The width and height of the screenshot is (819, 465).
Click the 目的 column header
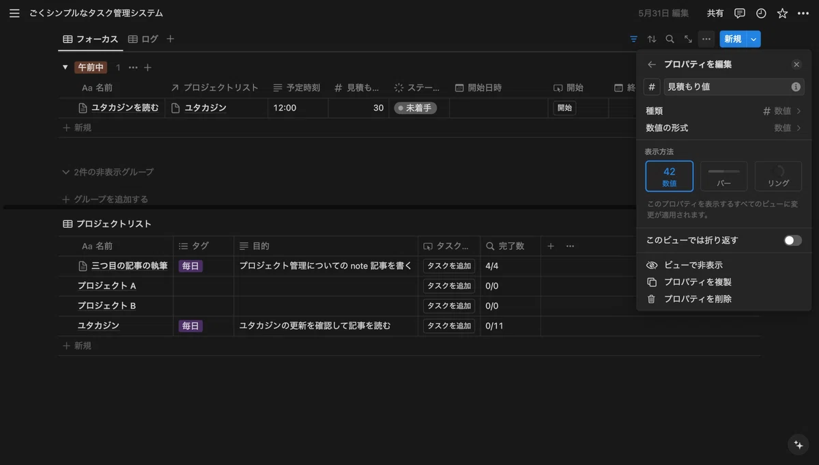326,246
